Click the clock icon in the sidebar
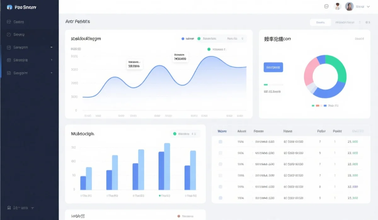 coord(9,35)
